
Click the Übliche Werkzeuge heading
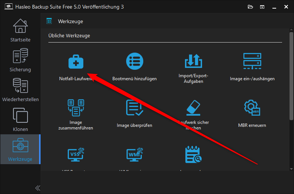[x=69, y=36]
